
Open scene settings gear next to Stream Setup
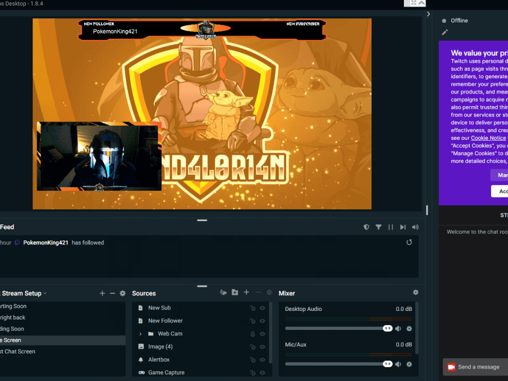(x=122, y=293)
